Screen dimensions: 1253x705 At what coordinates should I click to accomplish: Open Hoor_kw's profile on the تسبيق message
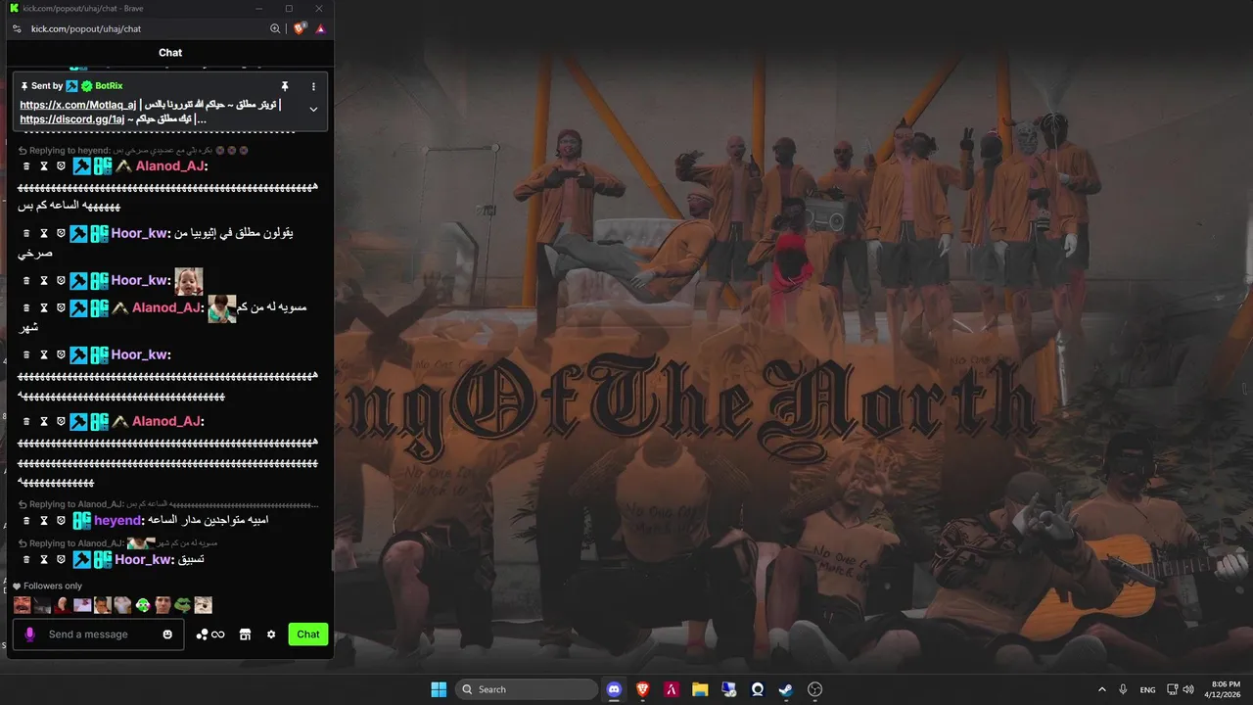click(x=144, y=560)
